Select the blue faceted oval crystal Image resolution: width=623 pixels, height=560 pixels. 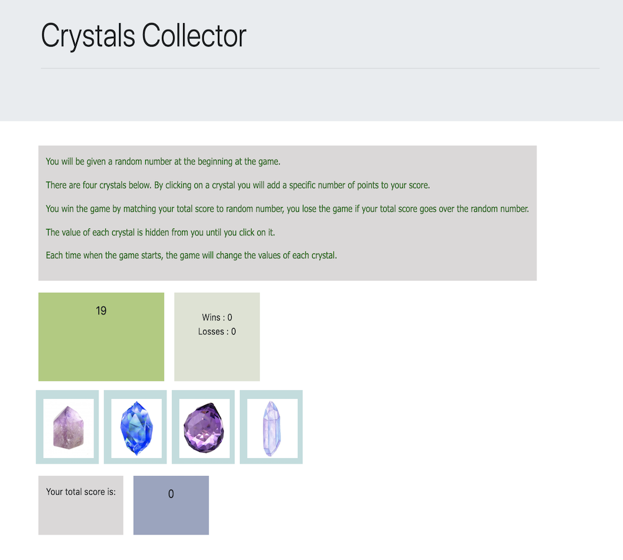pyautogui.click(x=135, y=427)
